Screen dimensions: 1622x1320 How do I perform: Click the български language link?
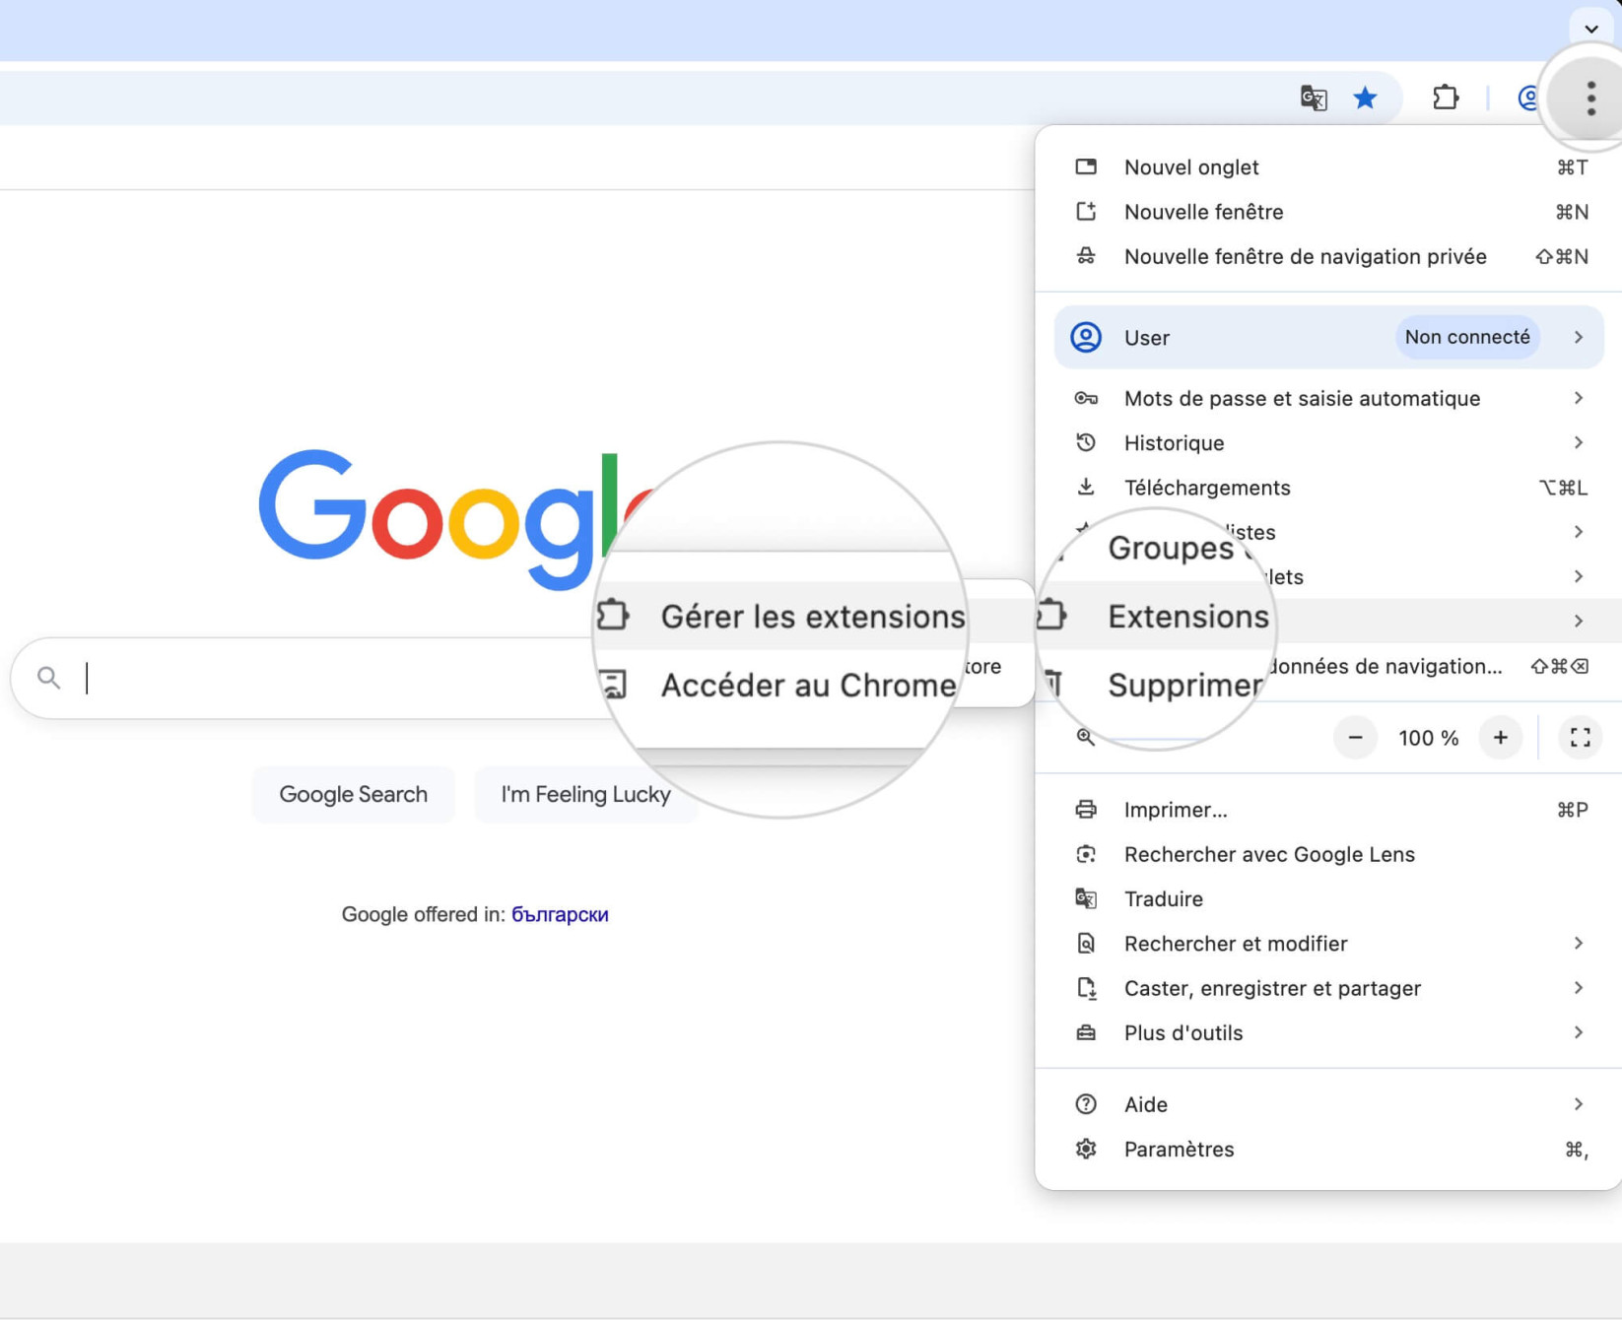[x=560, y=914]
